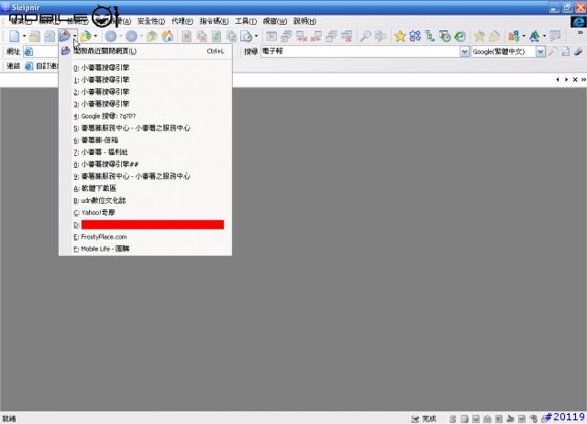Select entry F: Mobile Life

[x=146, y=249]
